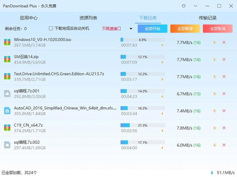Viewport: 237px width, 177px height.
Task: Click the 7.8MB/s (16) speed value
Action: [189, 128]
